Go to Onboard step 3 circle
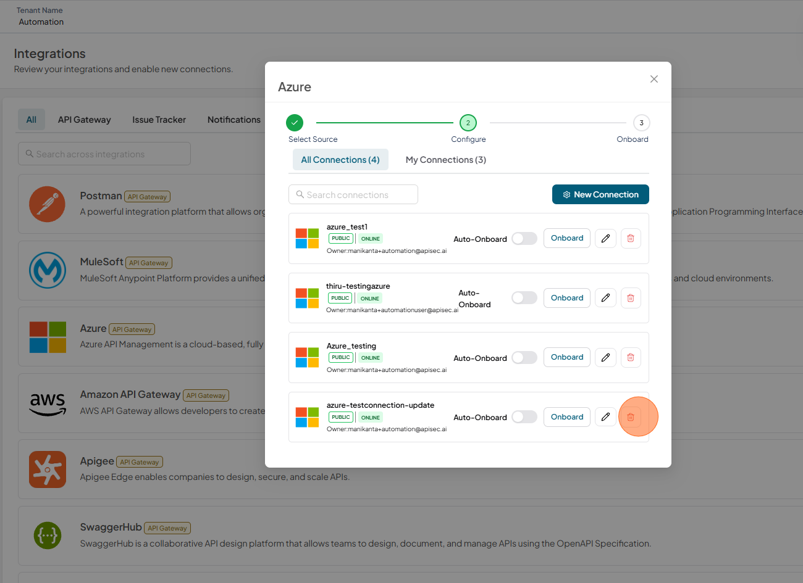803x583 pixels. point(641,123)
